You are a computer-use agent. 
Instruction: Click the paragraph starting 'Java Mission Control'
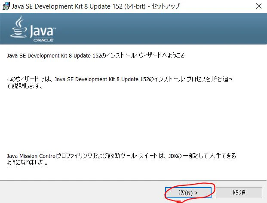coord(121,159)
